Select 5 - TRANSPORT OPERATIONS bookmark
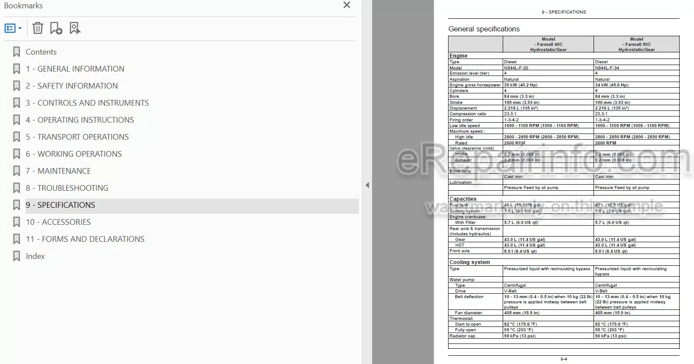 tap(77, 137)
